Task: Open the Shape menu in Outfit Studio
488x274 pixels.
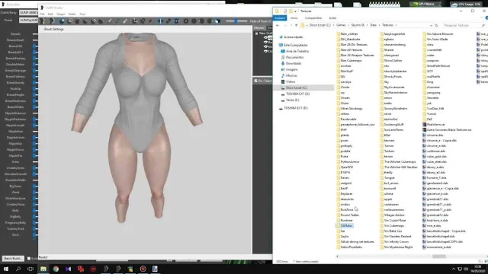Action: (61, 14)
